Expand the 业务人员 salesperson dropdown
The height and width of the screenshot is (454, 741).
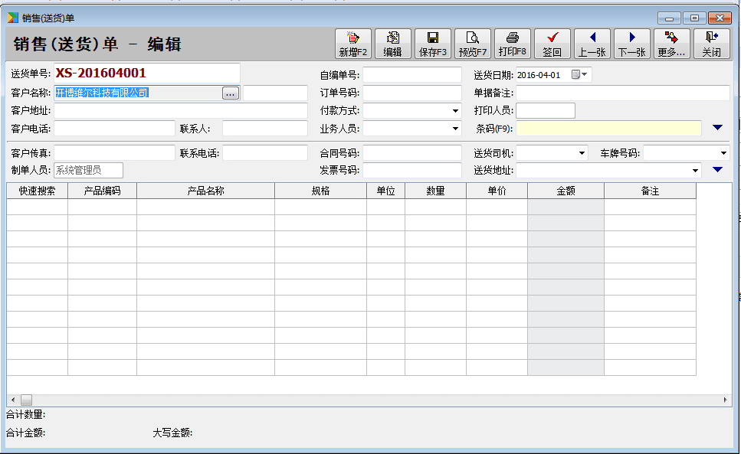[x=455, y=129]
